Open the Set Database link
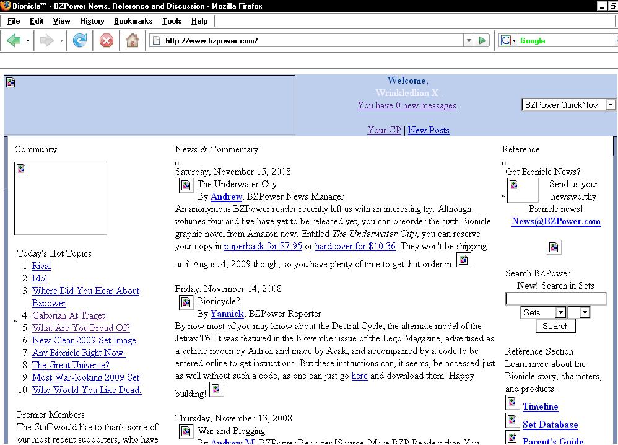 [x=551, y=425]
